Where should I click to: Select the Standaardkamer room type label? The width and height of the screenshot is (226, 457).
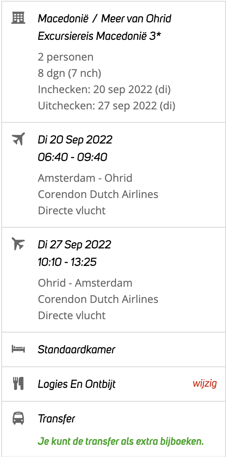point(76,349)
